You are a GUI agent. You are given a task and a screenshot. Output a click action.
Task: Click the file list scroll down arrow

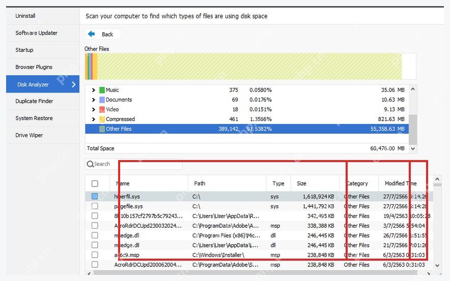tap(437, 266)
